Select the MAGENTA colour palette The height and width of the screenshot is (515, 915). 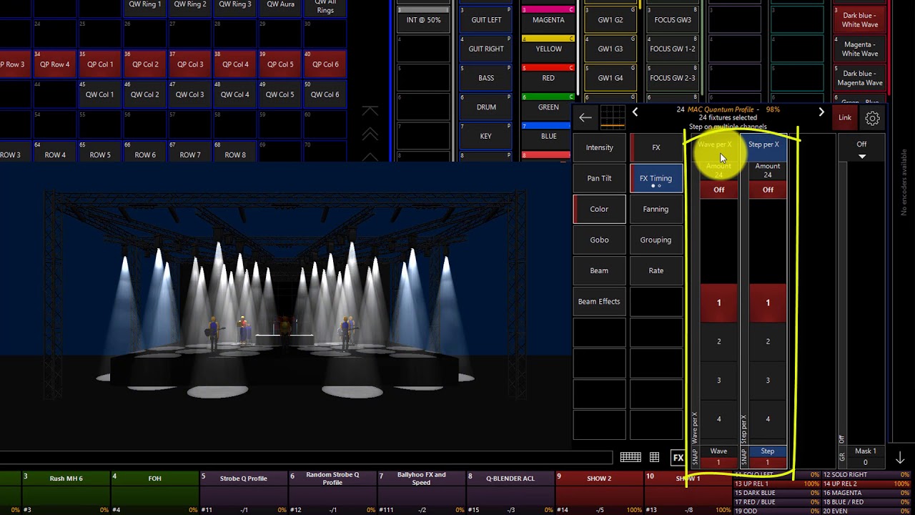(548, 19)
